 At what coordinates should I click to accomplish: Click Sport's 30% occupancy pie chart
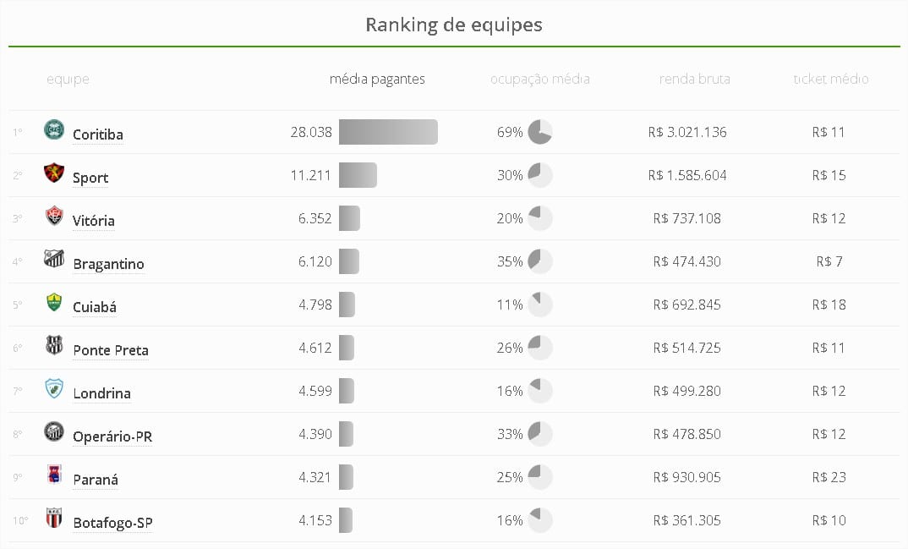coord(540,175)
